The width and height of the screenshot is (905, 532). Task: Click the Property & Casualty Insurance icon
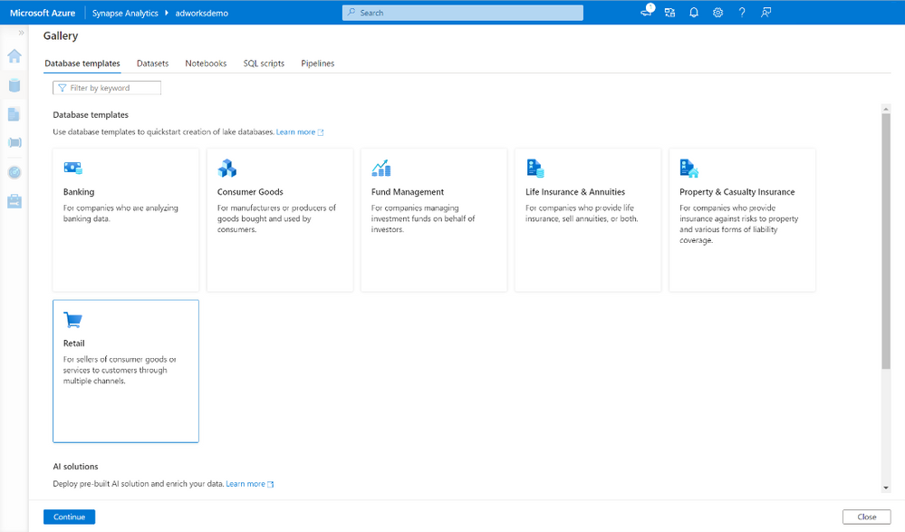[x=689, y=168]
